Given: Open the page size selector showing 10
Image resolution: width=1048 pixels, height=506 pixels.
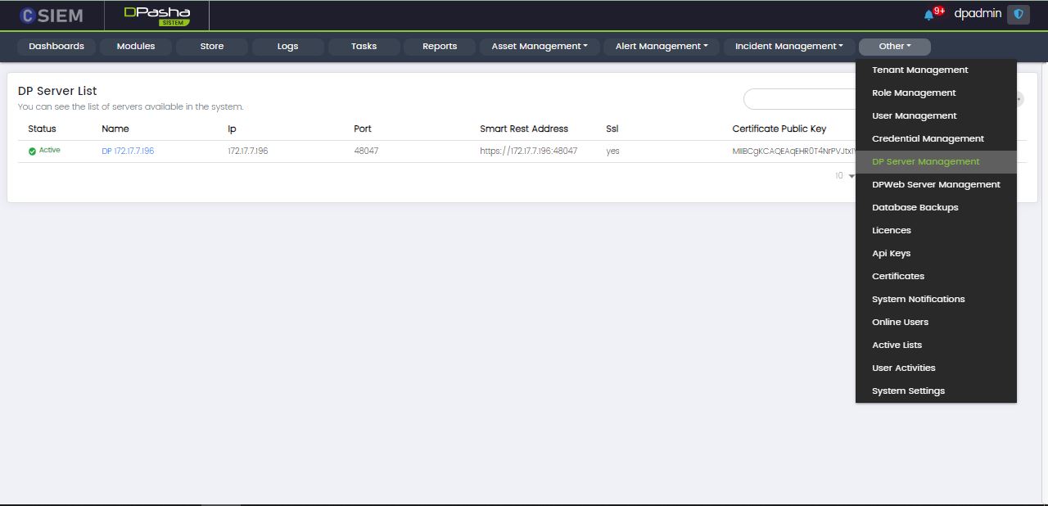Looking at the screenshot, I should tap(844, 176).
